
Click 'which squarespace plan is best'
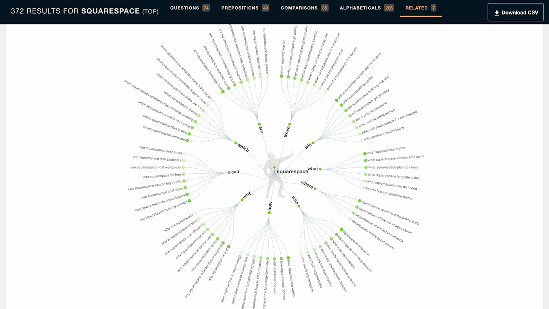tap(165, 125)
